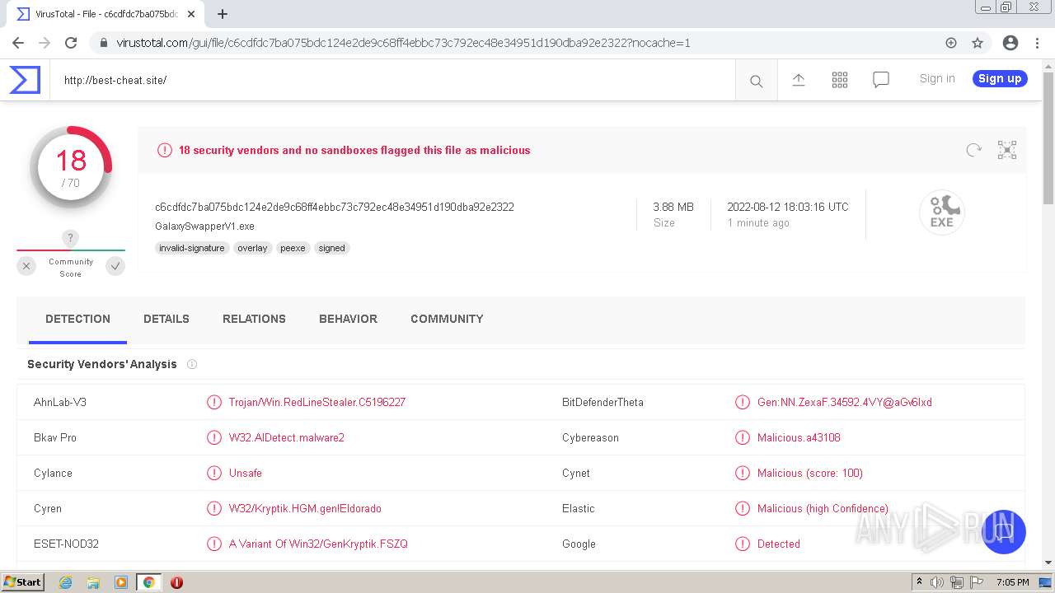Show hidden system tray icons
1055x593 pixels.
(x=919, y=582)
